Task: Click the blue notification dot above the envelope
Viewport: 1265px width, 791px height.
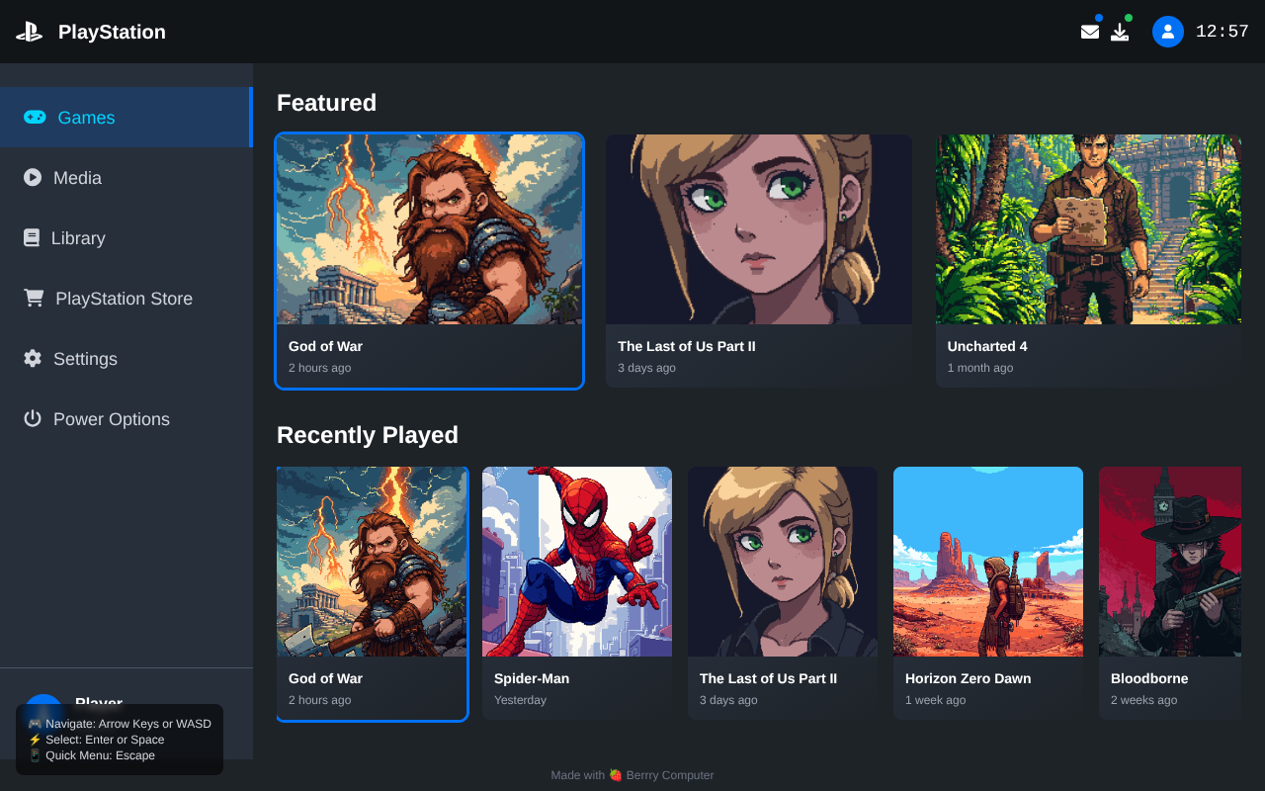Action: click(x=1097, y=17)
